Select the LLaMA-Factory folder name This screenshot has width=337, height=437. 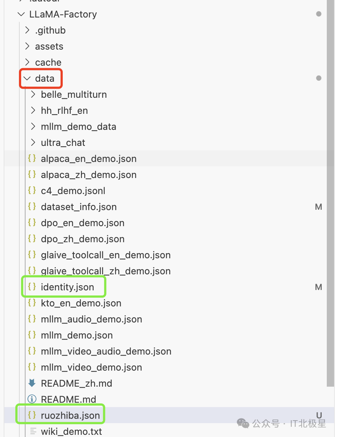63,14
